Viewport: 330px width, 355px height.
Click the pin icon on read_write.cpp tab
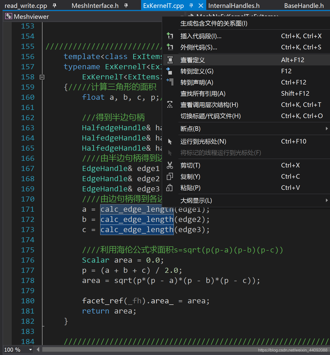54,5
